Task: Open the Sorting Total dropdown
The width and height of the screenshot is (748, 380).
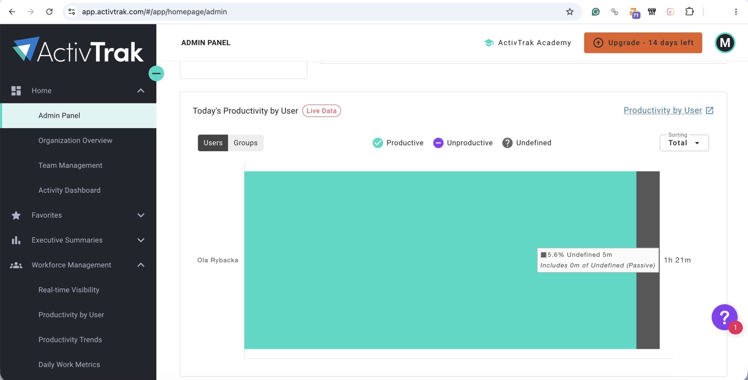Action: point(684,143)
